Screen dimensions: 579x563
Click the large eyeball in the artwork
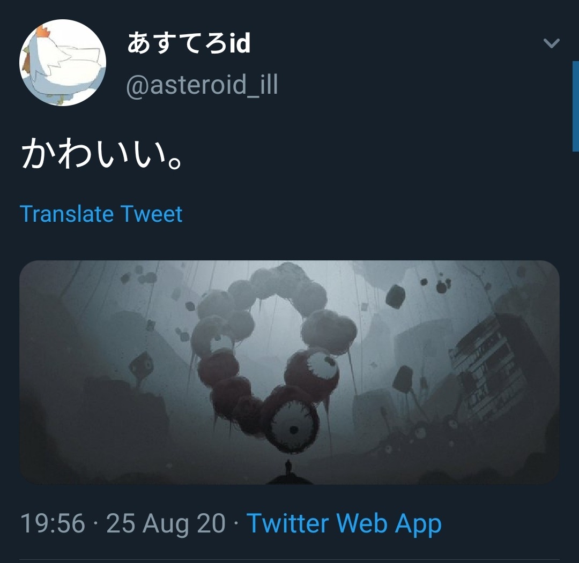coord(294,428)
